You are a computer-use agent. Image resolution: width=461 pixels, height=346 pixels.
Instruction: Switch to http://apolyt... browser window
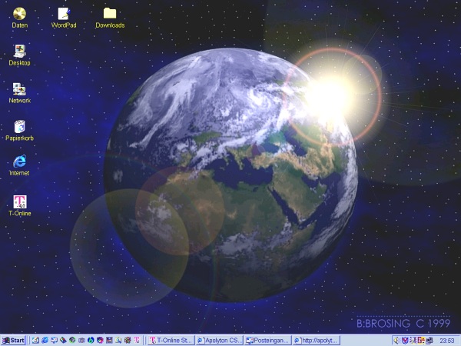(x=315, y=340)
